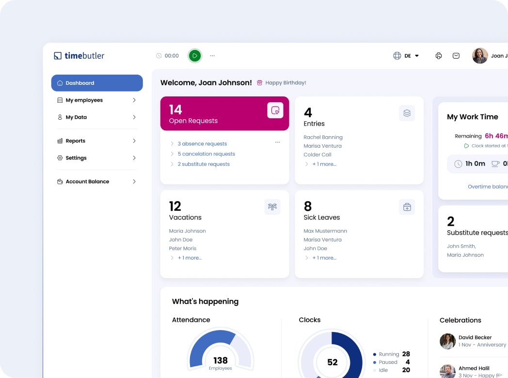The image size is (508, 378).
Task: Click Joan Johnson's profile avatar
Action: click(480, 56)
